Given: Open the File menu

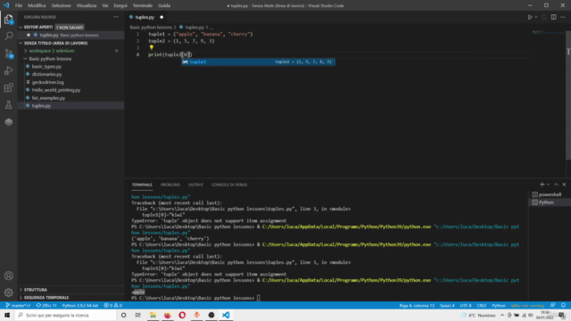Looking at the screenshot, I should pos(19,5).
